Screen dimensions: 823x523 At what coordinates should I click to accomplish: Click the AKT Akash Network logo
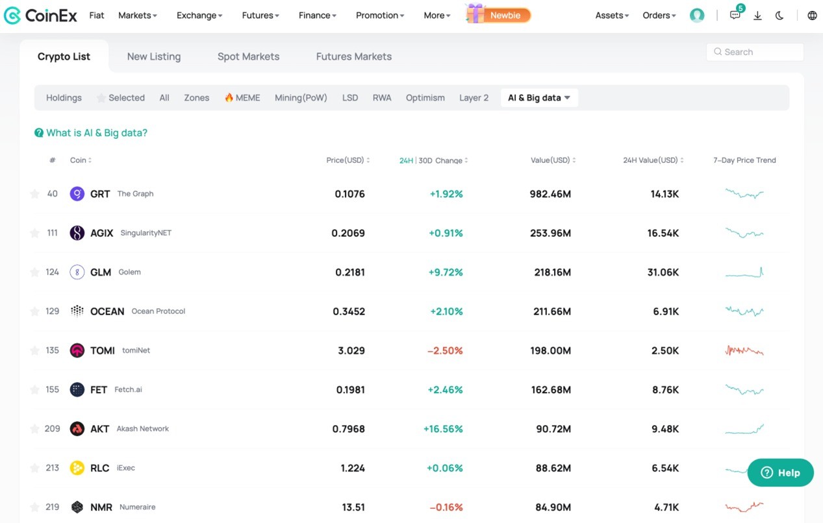coord(77,428)
